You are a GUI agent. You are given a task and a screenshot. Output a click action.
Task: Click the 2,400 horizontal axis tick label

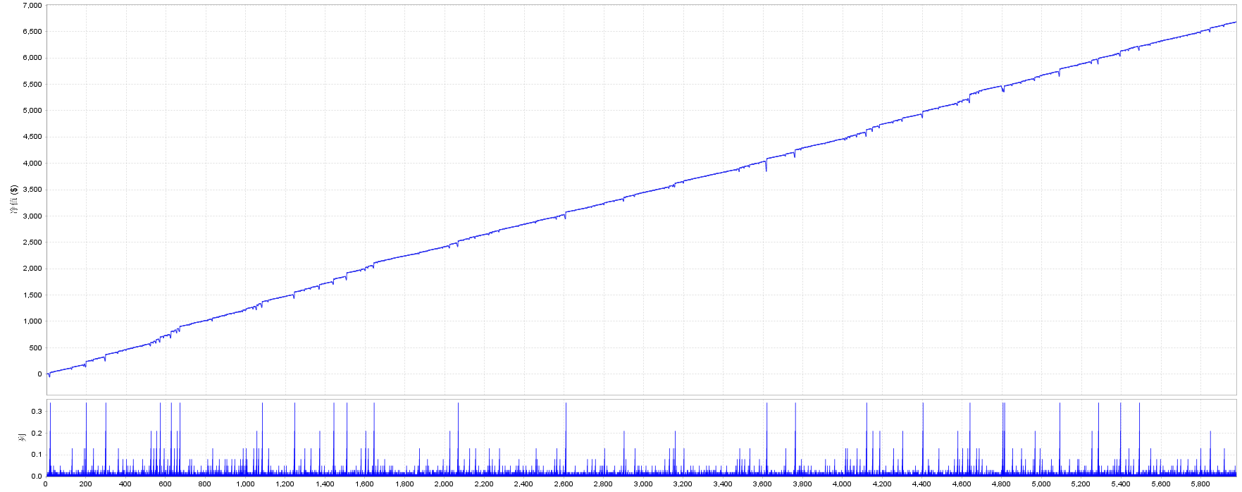(523, 484)
